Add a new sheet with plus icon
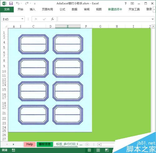Viewport: 156px width, 153px height. 87,145
